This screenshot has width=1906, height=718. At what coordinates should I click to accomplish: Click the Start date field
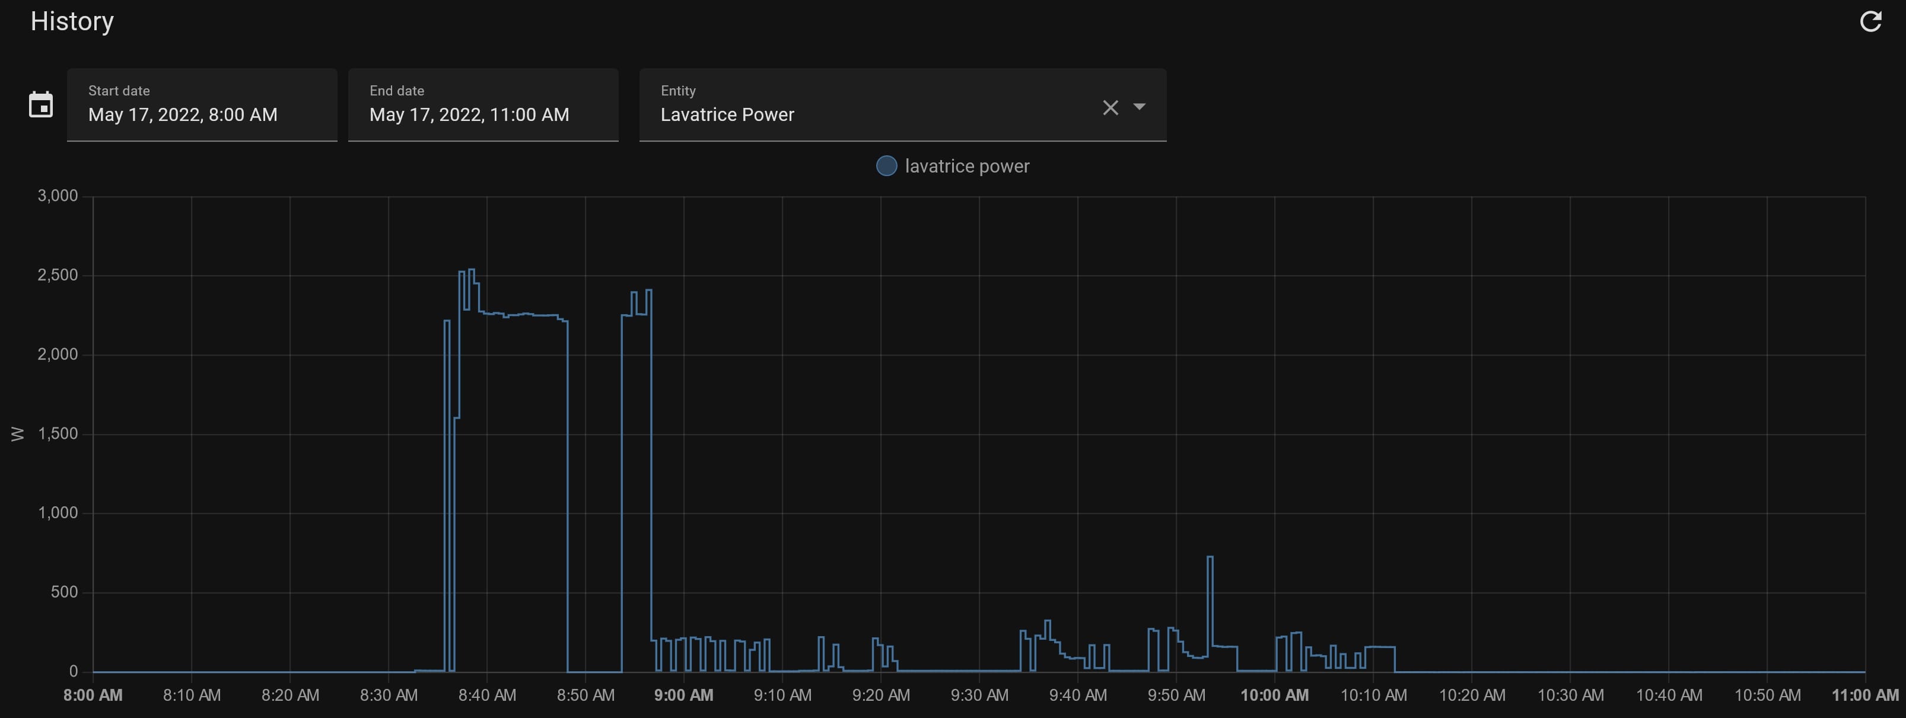[x=202, y=105]
